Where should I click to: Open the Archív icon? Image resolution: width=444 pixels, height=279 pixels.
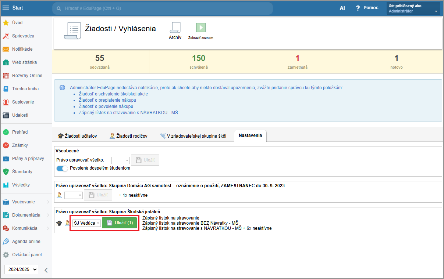[x=175, y=28]
